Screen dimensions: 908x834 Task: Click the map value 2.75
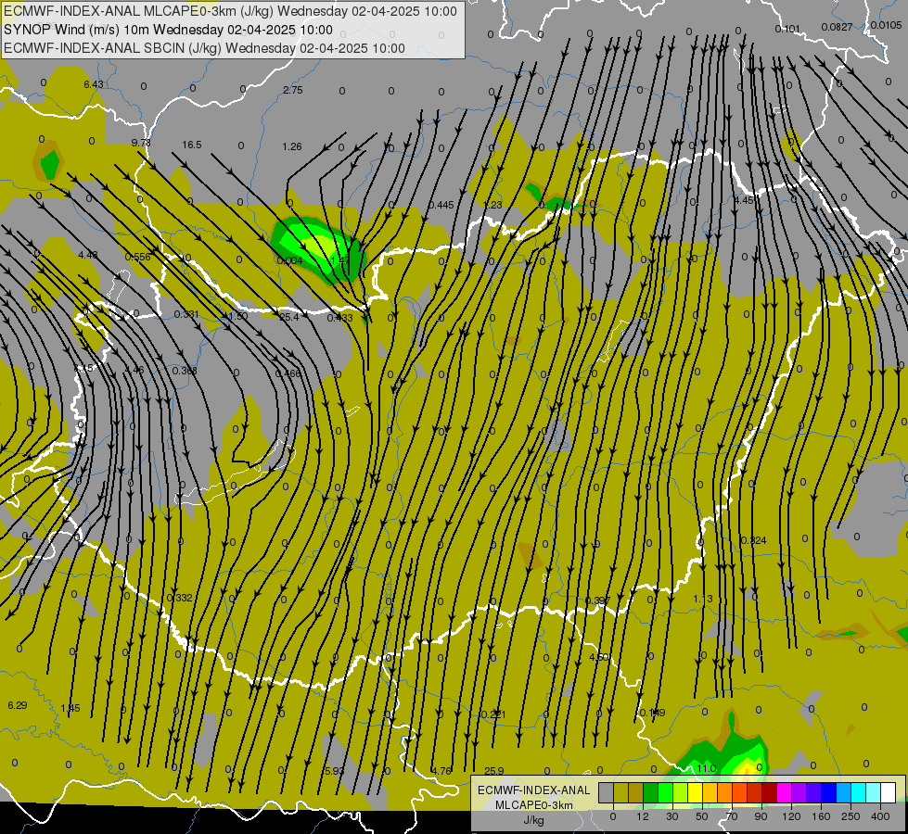coord(292,90)
